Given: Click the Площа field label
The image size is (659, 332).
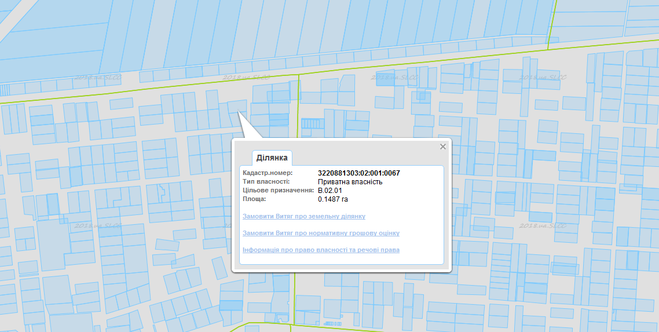Looking at the screenshot, I should [x=254, y=199].
